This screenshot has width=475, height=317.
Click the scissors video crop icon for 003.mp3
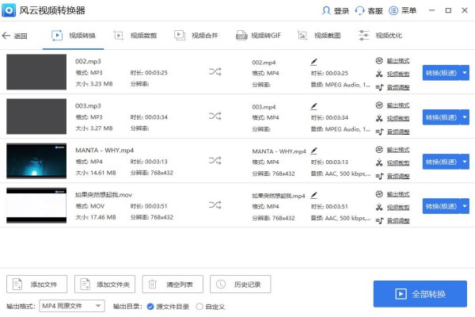click(380, 119)
